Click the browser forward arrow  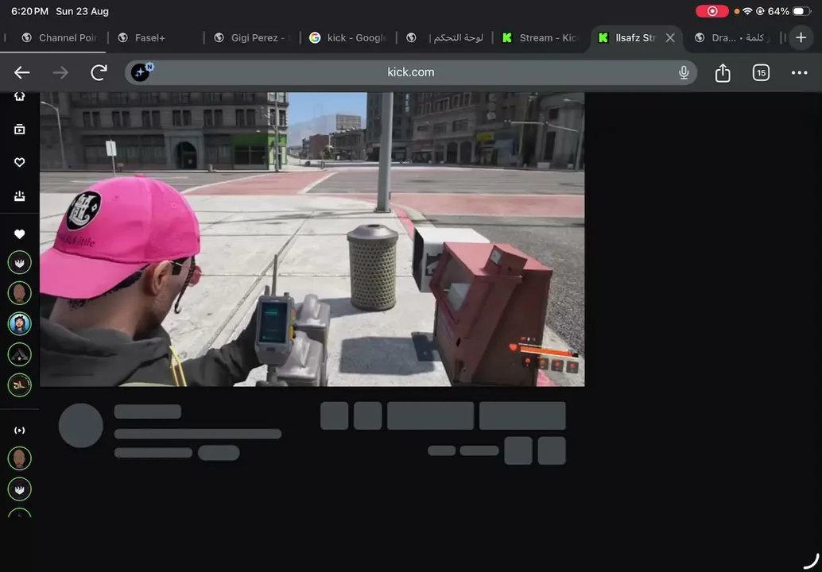point(60,73)
